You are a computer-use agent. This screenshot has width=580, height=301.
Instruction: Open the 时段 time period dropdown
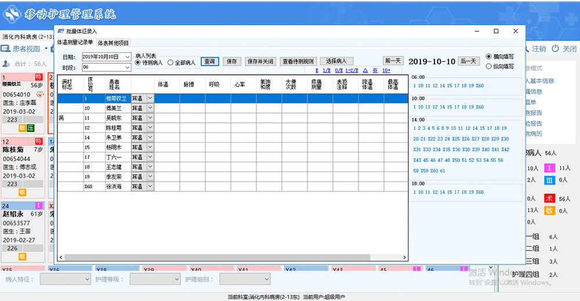coord(127,67)
